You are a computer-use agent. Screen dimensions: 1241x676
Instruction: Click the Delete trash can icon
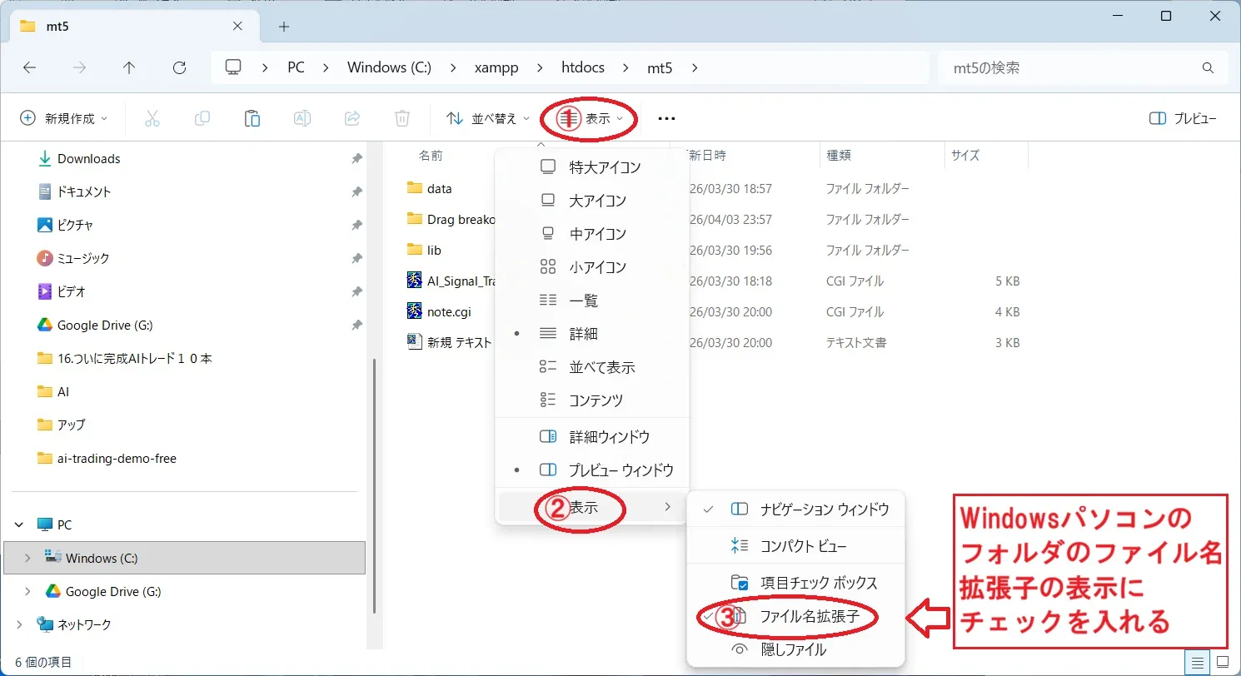pyautogui.click(x=402, y=118)
